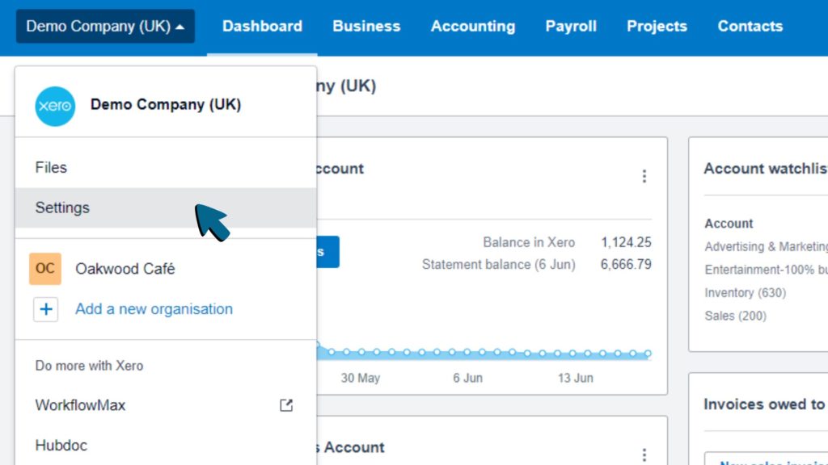This screenshot has width=828, height=465.
Task: Click the Account watchlist card heading
Action: tap(766, 169)
